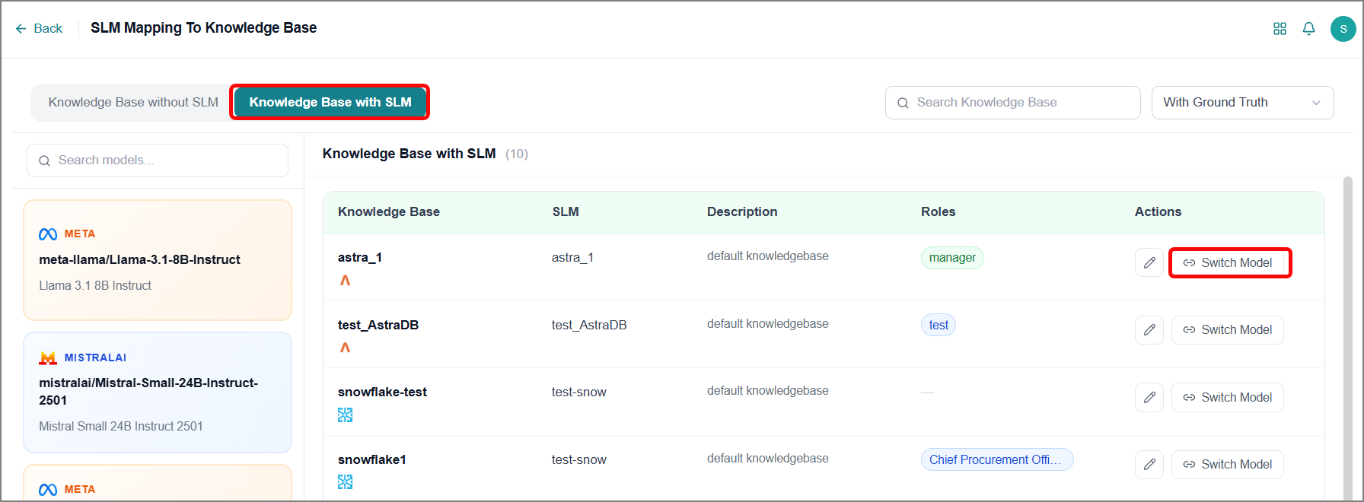Click the search magnifier in Search models
This screenshot has height=502, width=1364.
click(44, 160)
